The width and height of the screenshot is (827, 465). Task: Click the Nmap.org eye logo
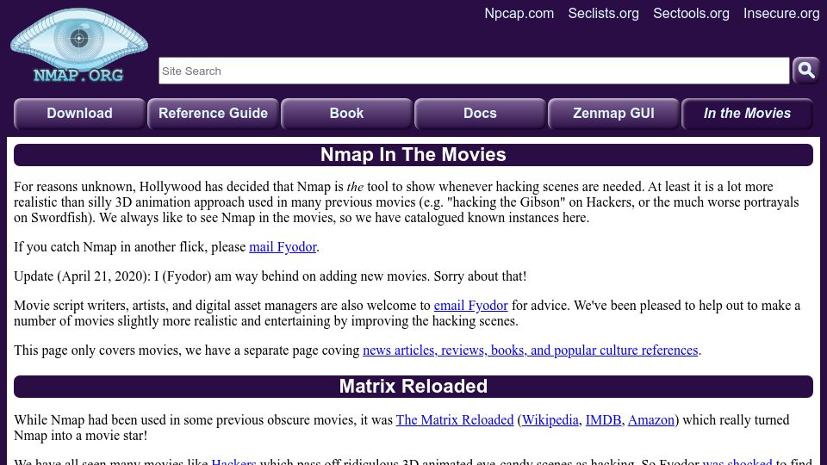(79, 46)
